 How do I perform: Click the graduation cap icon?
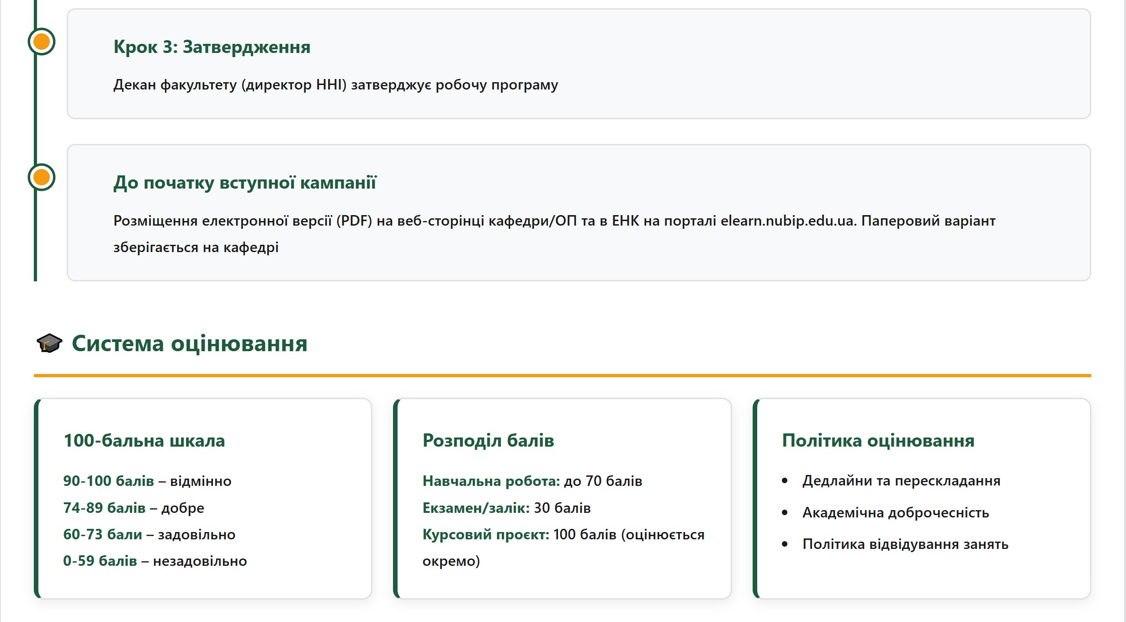pos(49,343)
